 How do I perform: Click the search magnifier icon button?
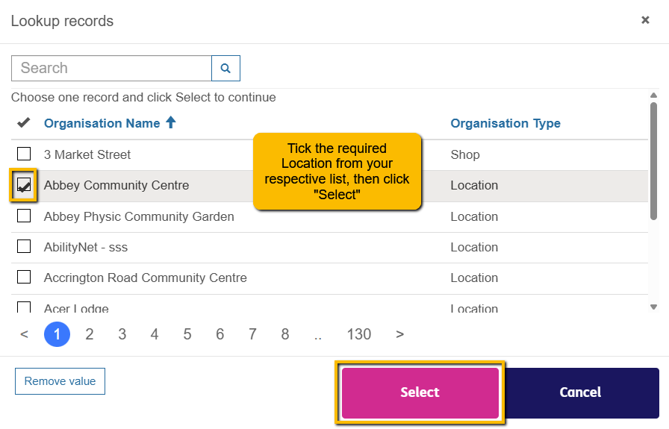[x=225, y=69]
